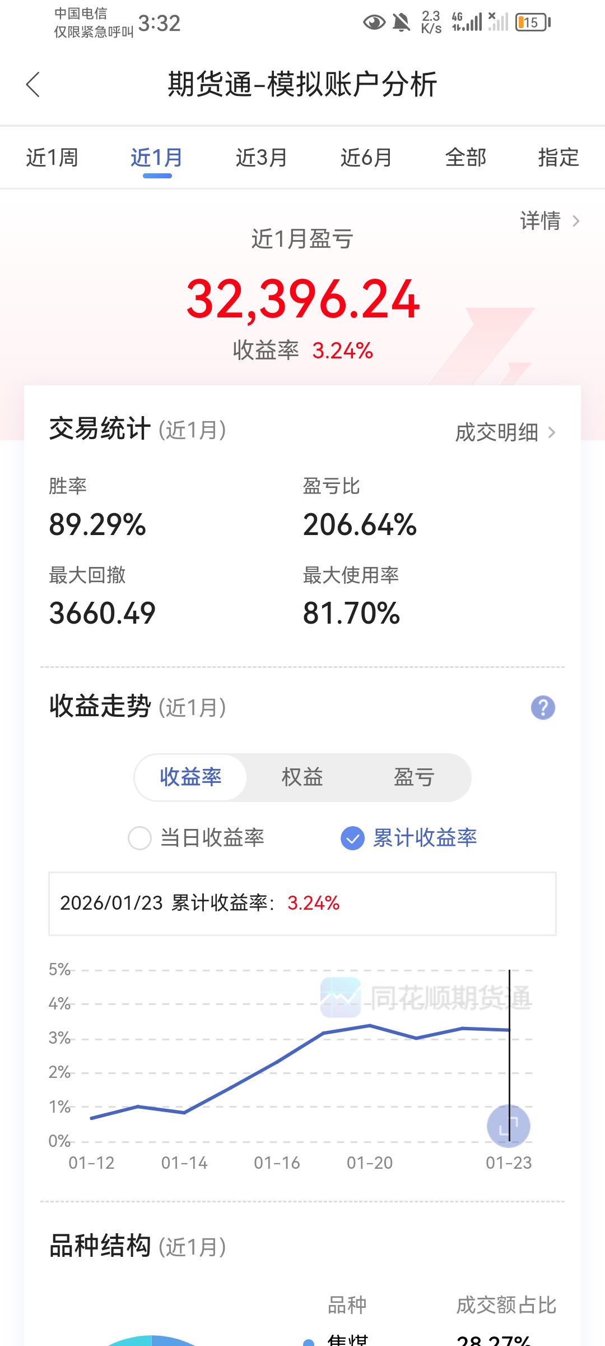Tap the battery indicator in status bar
The width and height of the screenshot is (605, 1346).
pos(533,22)
